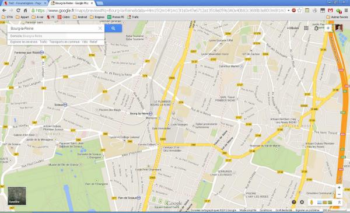Open the Appart bookmarks folder

point(22,17)
